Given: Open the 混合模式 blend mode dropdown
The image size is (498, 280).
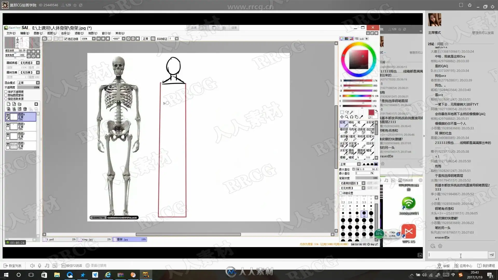Looking at the screenshot, I should 38,83.
